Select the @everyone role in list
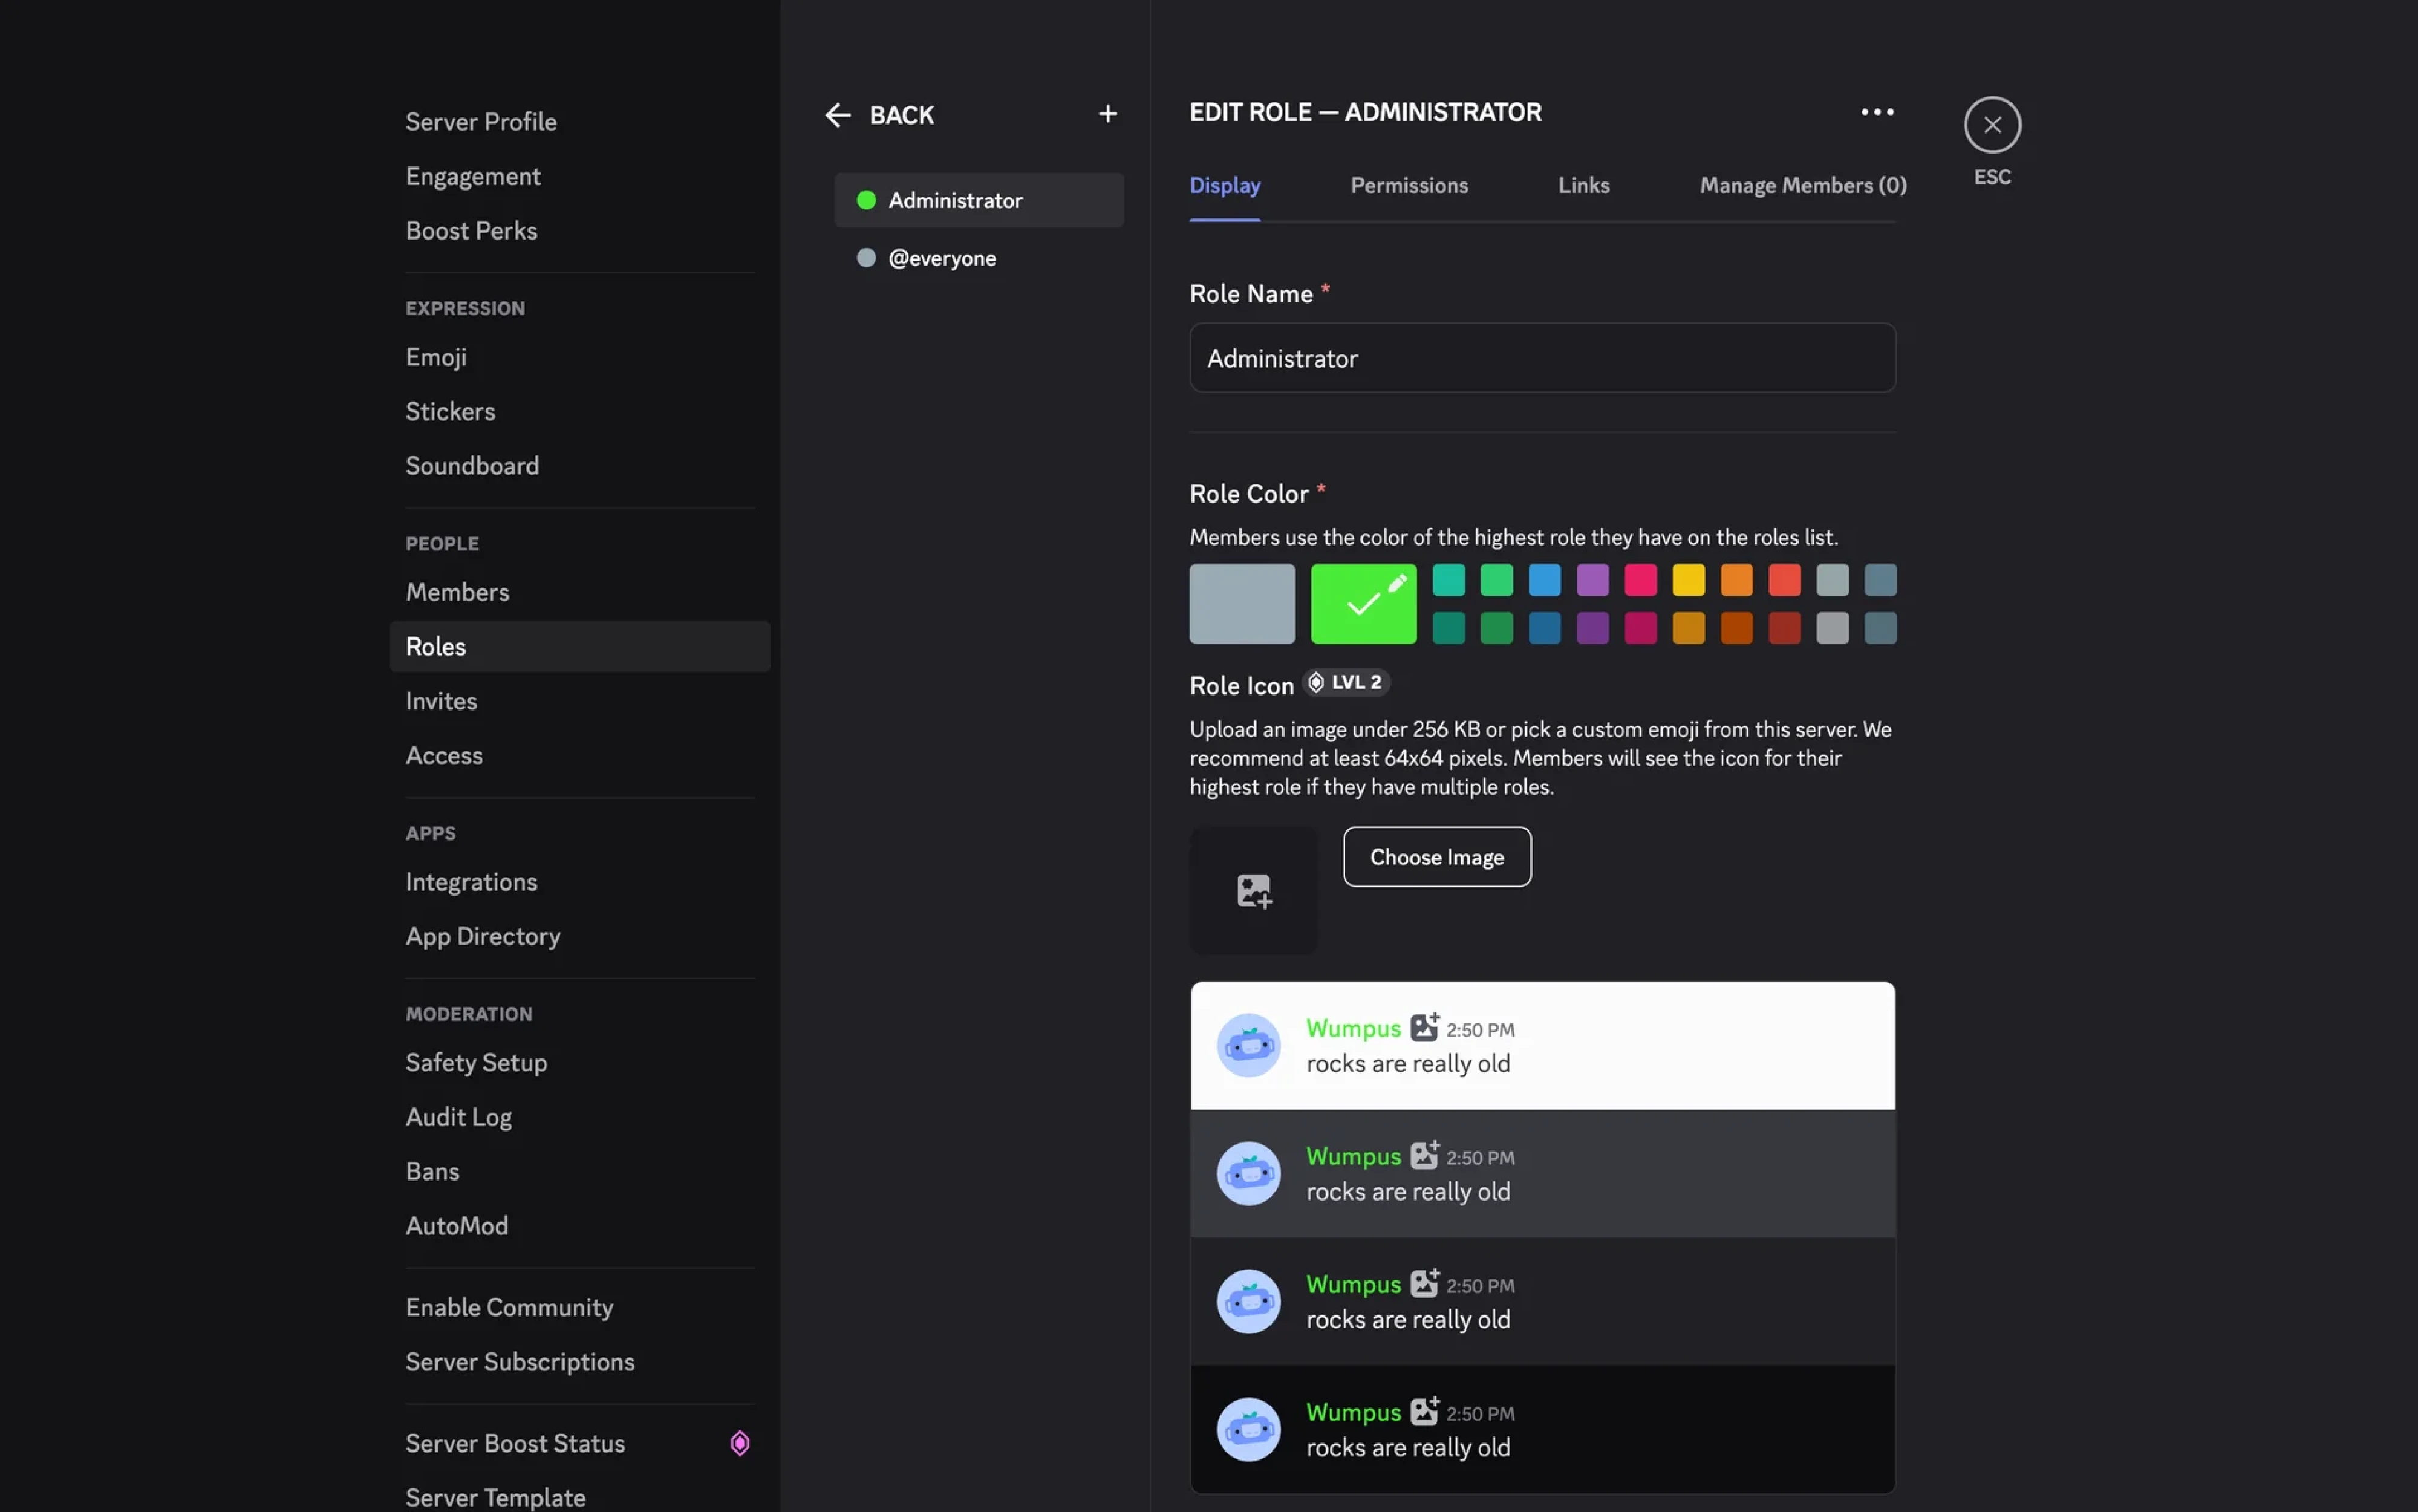 pyautogui.click(x=979, y=258)
